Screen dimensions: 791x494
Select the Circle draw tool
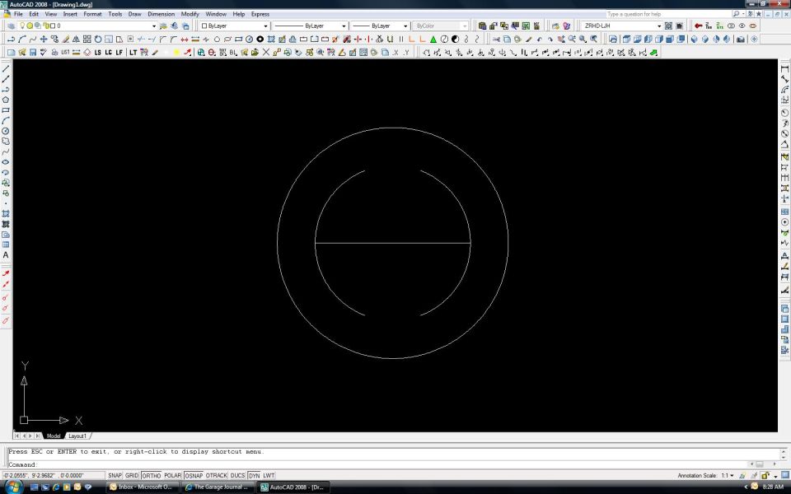coord(6,131)
